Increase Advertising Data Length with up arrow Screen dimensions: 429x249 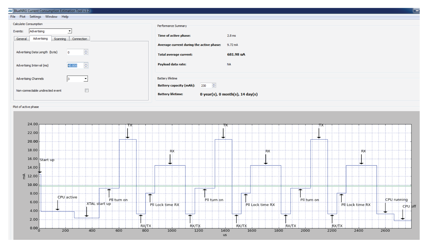[86, 51]
